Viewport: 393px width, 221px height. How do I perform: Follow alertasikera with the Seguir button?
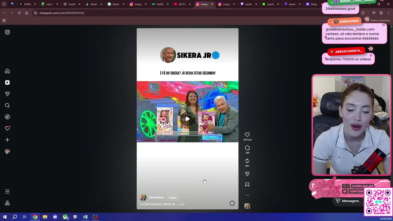[173, 198]
